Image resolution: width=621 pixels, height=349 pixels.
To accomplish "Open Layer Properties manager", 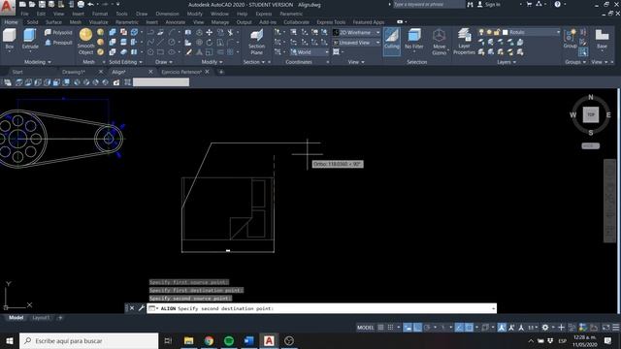I will click(464, 41).
